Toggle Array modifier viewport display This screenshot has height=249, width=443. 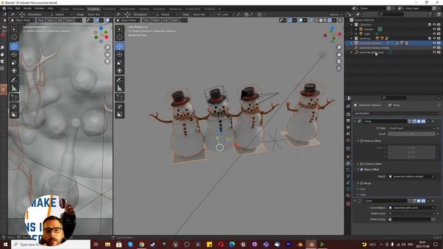[x=419, y=122]
